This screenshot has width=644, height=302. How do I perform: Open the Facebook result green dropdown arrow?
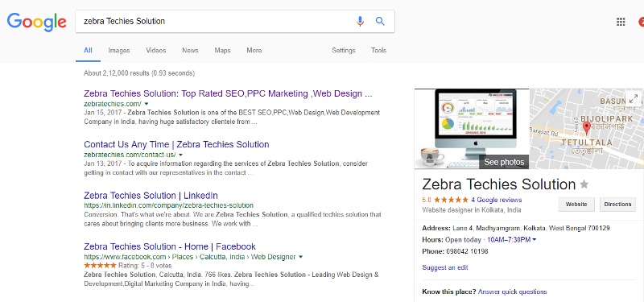coord(300,257)
